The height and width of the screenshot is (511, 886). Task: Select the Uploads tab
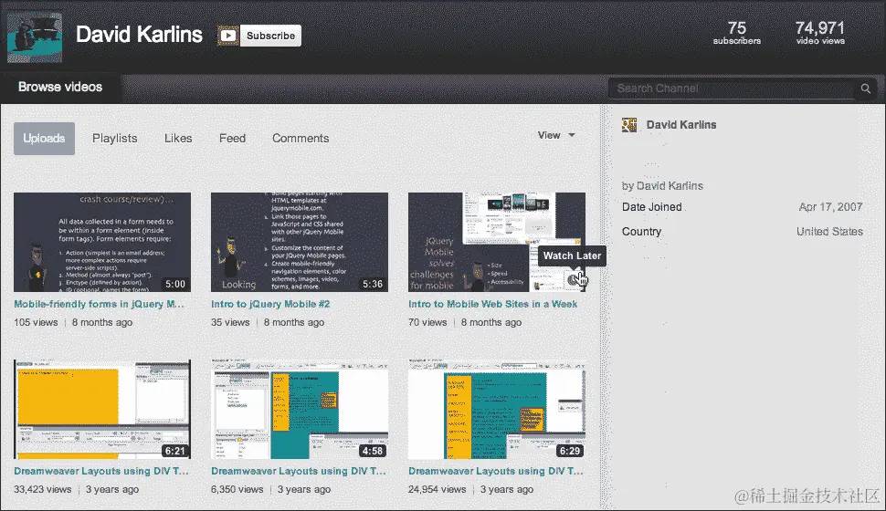pyautogui.click(x=44, y=139)
